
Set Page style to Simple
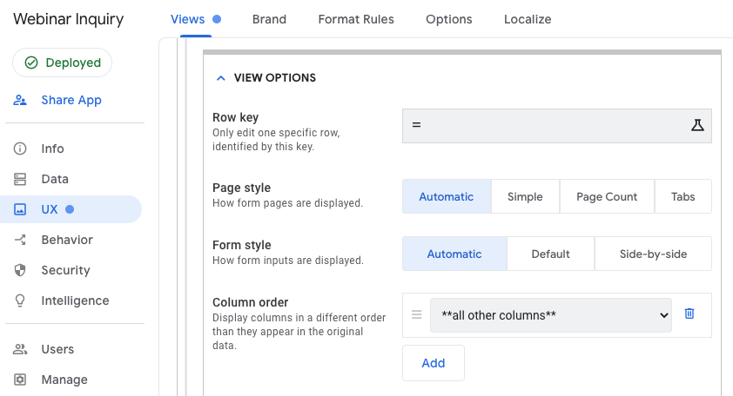(x=525, y=196)
